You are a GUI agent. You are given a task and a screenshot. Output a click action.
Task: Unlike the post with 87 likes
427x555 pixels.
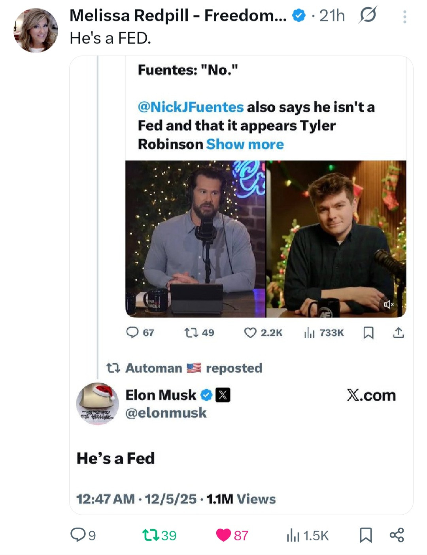click(223, 535)
